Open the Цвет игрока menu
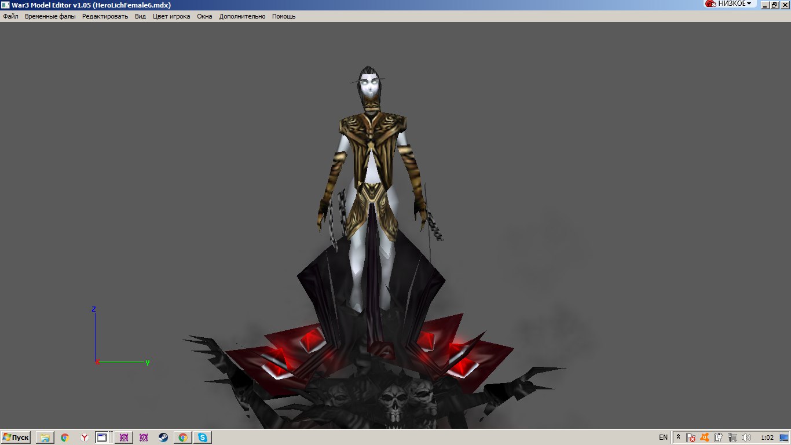791x445 pixels. point(171,16)
